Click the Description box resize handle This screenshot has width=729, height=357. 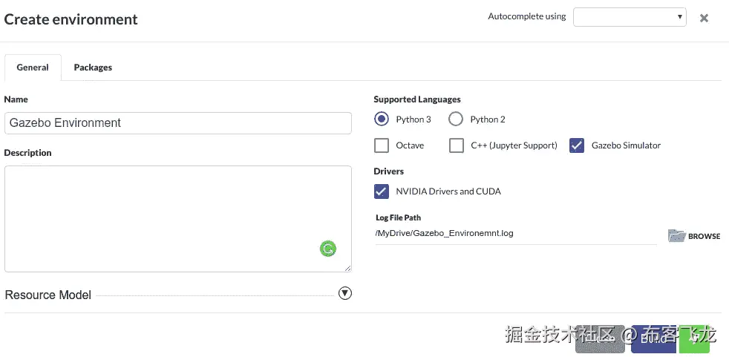pos(347,268)
